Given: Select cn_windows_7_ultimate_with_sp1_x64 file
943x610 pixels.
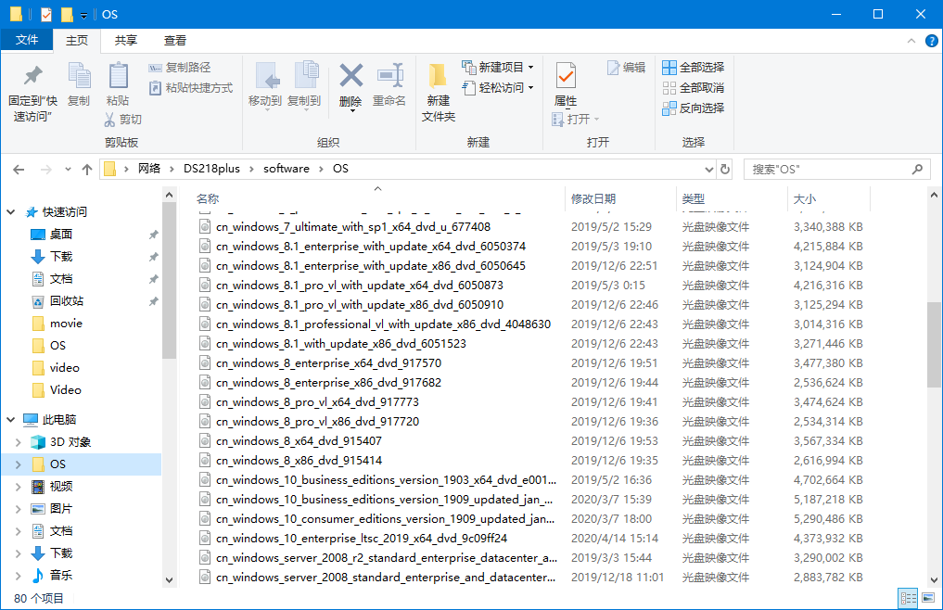Looking at the screenshot, I should point(353,227).
